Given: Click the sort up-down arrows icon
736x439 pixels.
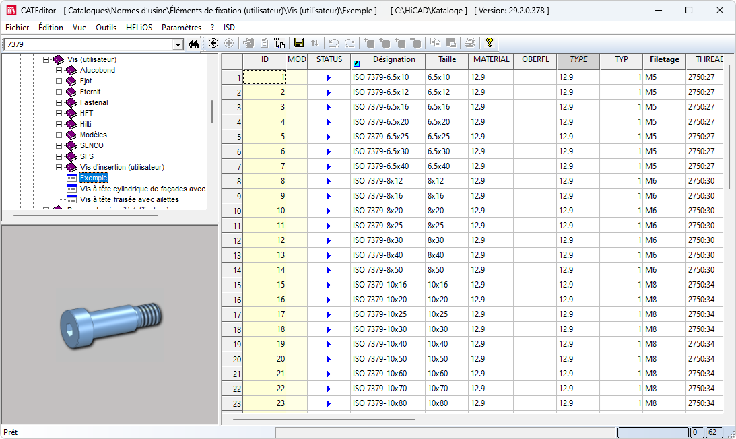Looking at the screenshot, I should [x=314, y=43].
